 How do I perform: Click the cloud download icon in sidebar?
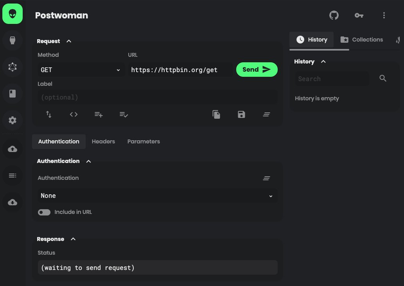(x=13, y=202)
